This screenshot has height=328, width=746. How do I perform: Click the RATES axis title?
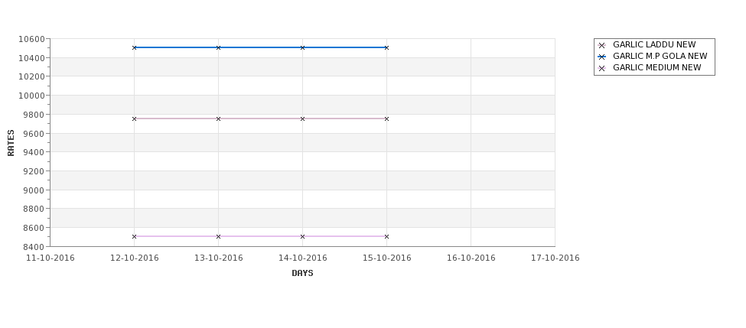[11, 143]
